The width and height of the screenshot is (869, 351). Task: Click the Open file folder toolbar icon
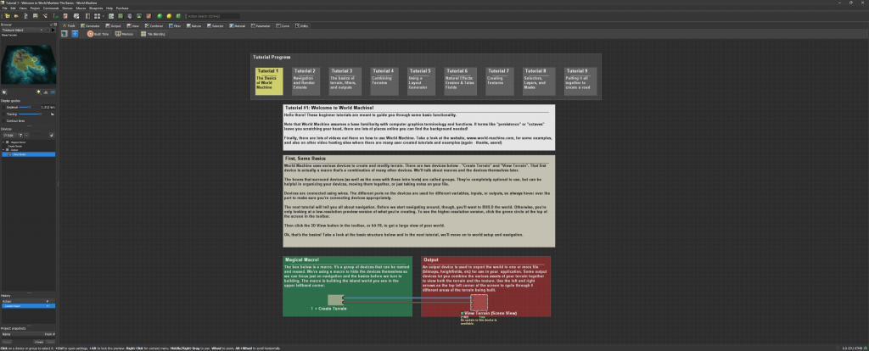point(17,16)
